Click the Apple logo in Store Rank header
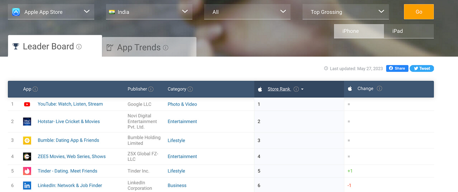Image resolution: width=458 pixels, height=192 pixels. click(x=260, y=89)
